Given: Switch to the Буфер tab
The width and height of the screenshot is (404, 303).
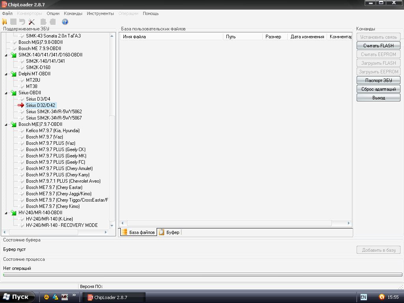Looking at the screenshot, I should tap(169, 232).
